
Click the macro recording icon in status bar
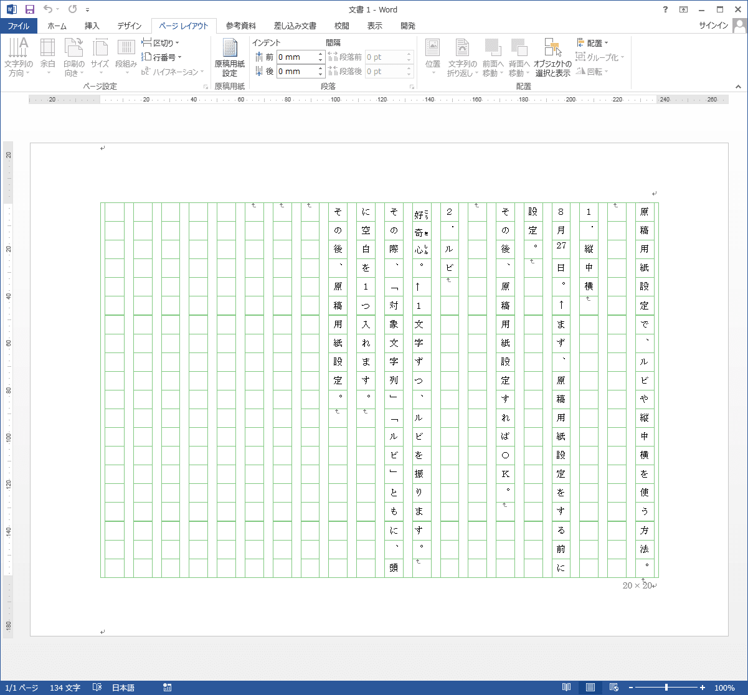(x=167, y=688)
